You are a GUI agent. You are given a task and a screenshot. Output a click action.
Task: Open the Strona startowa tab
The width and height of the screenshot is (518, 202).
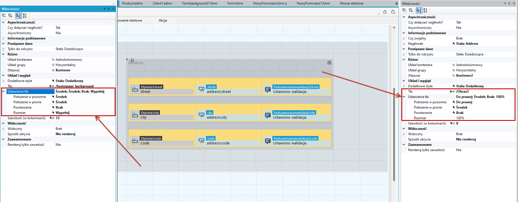tap(351, 3)
